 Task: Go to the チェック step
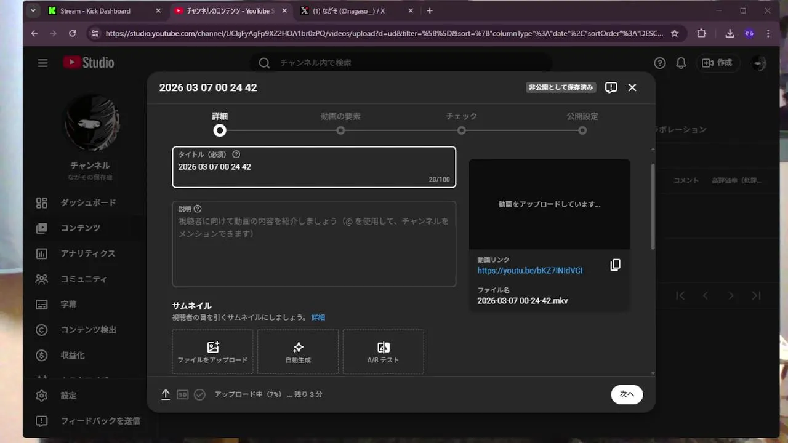[x=461, y=123]
